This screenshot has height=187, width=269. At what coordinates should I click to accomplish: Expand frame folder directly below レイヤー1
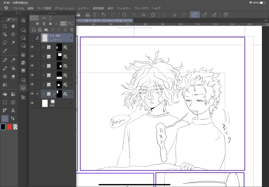click(44, 47)
